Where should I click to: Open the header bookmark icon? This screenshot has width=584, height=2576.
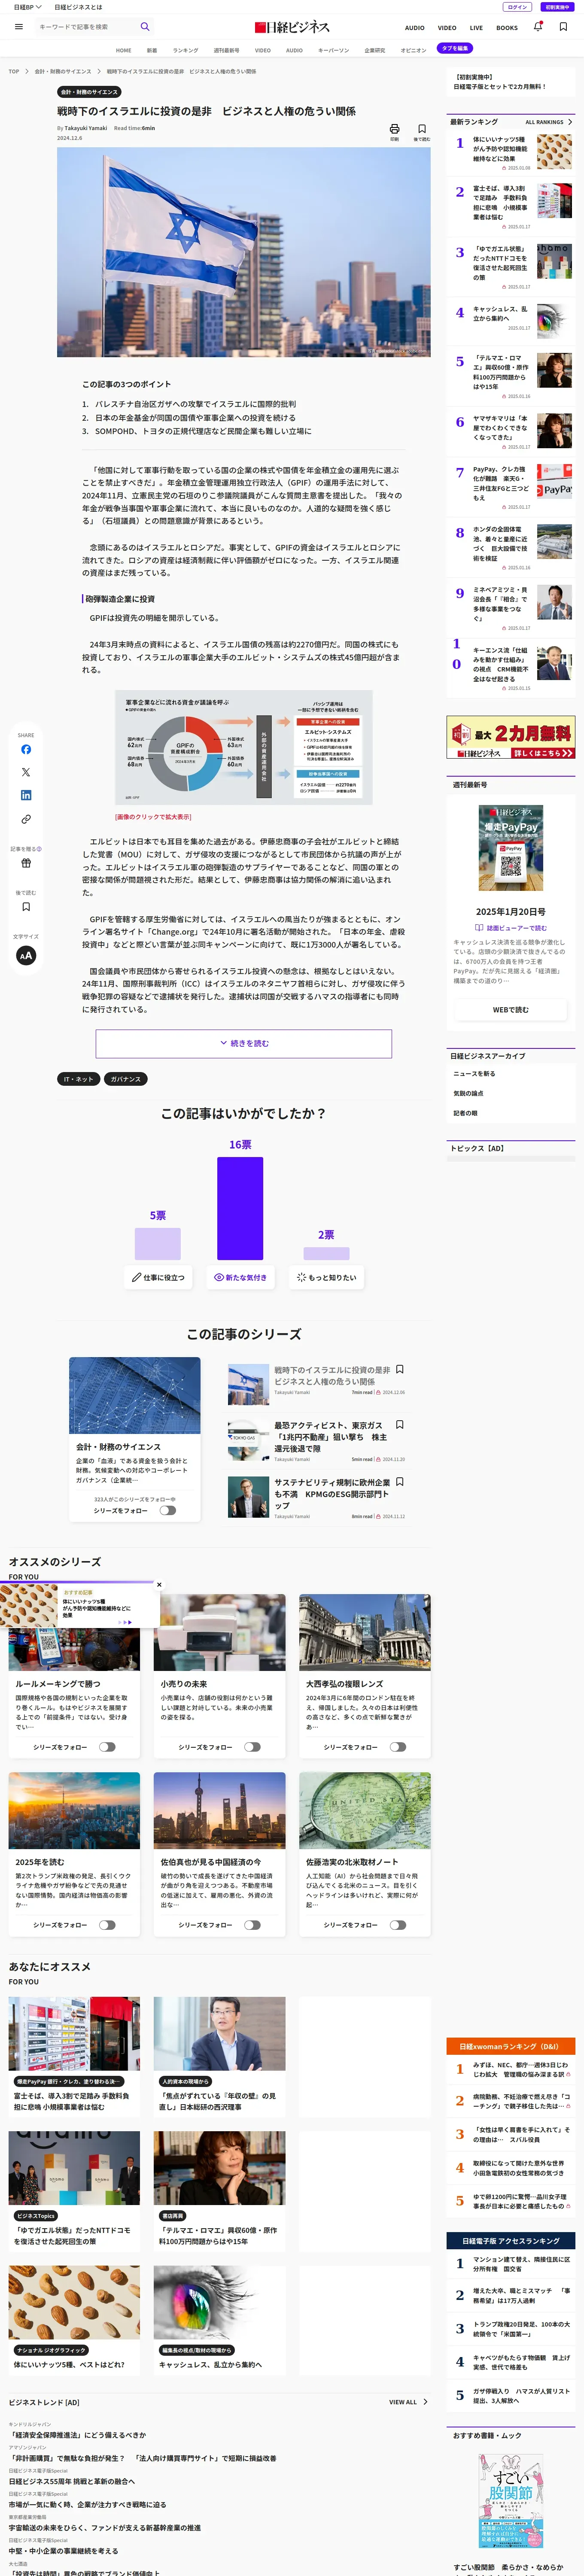pos(563,27)
